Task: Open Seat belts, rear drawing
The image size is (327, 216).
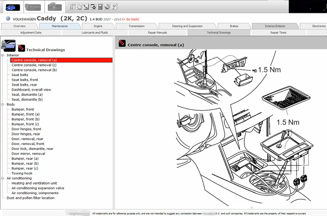Action: (x=24, y=85)
